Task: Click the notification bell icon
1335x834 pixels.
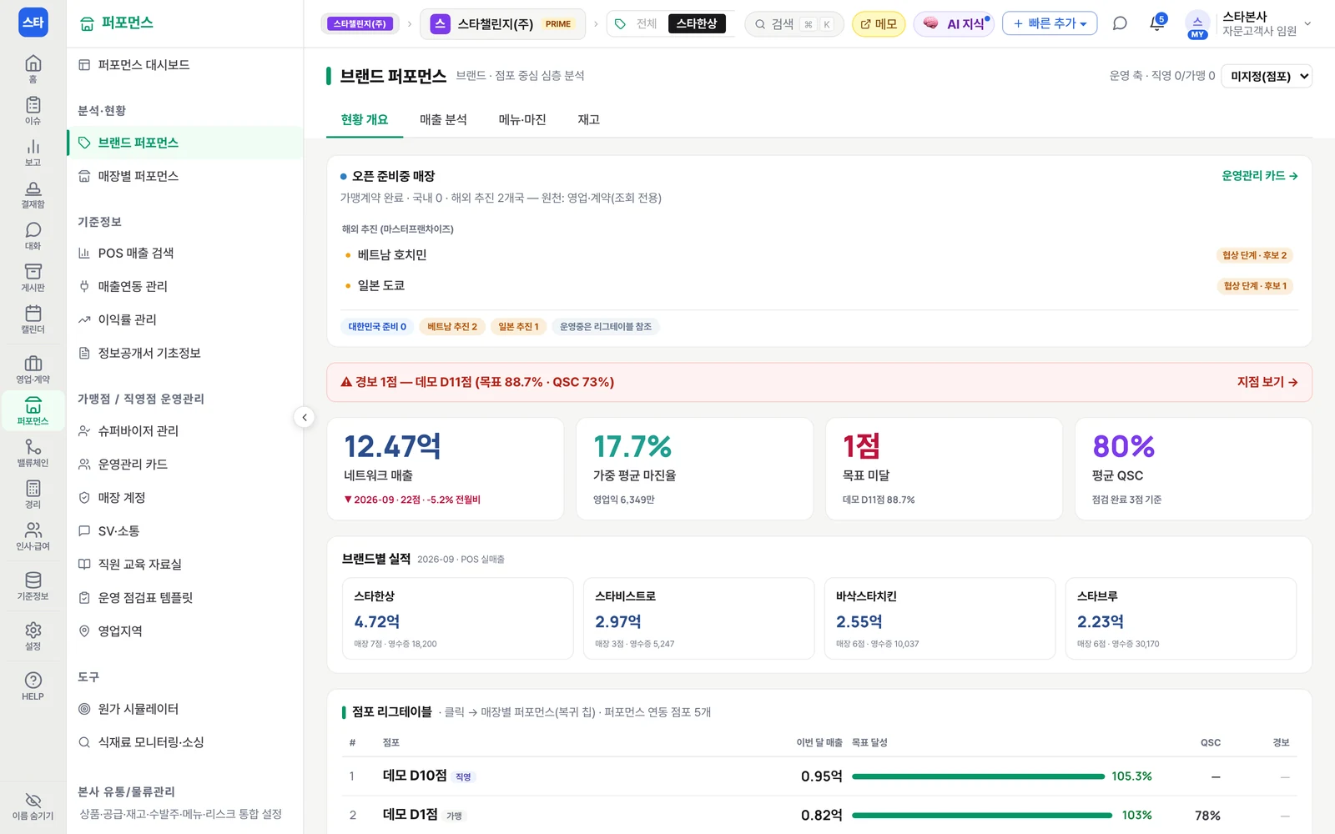Action: point(1157,23)
